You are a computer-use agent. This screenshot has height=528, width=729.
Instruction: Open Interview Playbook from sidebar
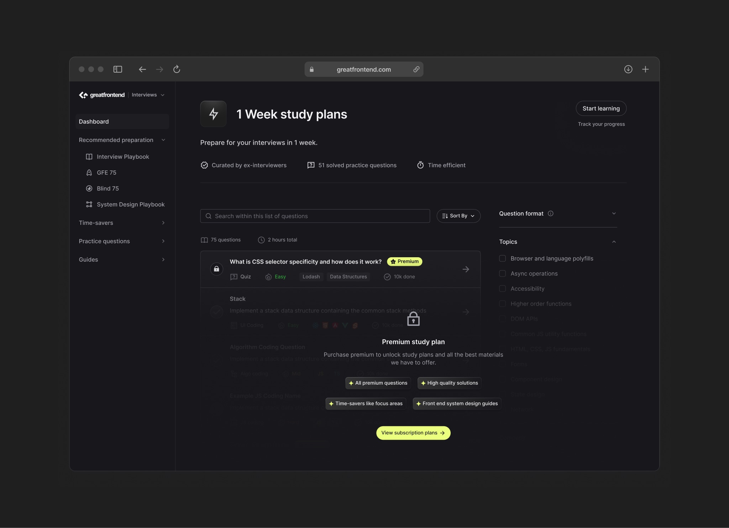(x=123, y=157)
